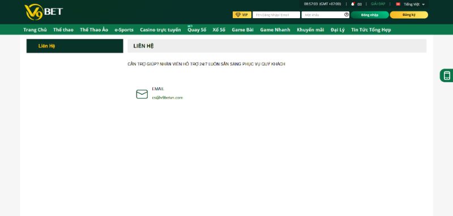The width and height of the screenshot is (453, 216).
Task: Click the Đăng nhập login button
Action: tap(370, 15)
